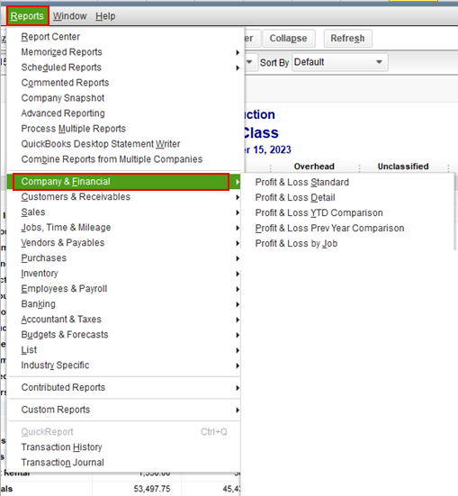Screen dimensions: 458x496
Task: Open Transaction History
Action: click(123, 447)
